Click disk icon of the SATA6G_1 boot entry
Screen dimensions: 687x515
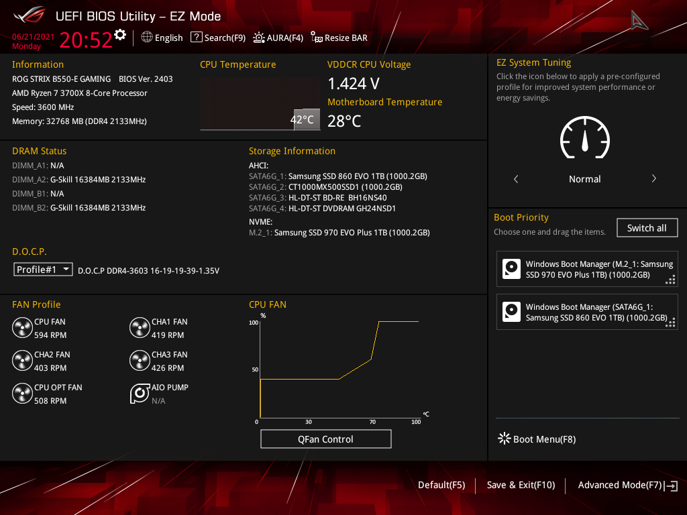[x=511, y=312]
